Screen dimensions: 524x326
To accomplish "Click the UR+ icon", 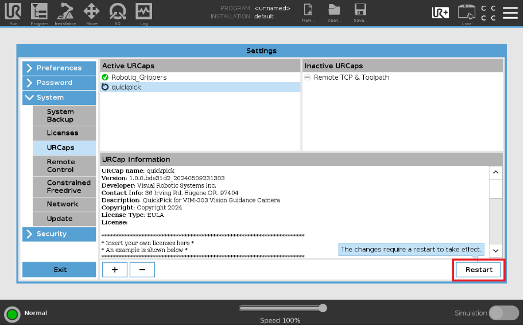I will [440, 13].
